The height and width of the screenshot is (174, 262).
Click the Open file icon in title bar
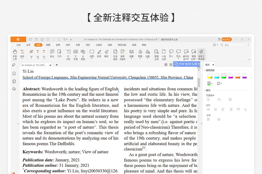tap(30, 39)
